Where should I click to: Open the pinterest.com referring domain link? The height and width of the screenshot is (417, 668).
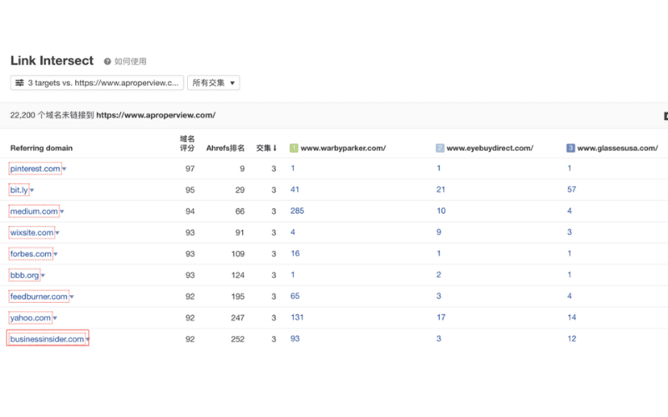(35, 168)
